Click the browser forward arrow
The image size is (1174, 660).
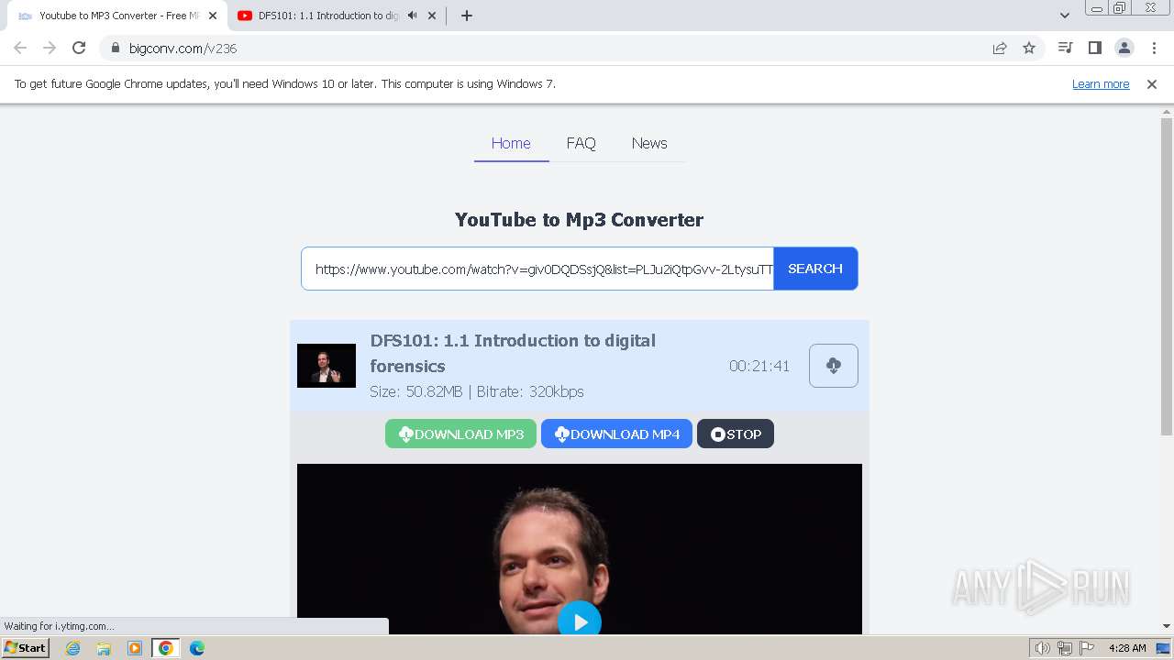tap(50, 49)
